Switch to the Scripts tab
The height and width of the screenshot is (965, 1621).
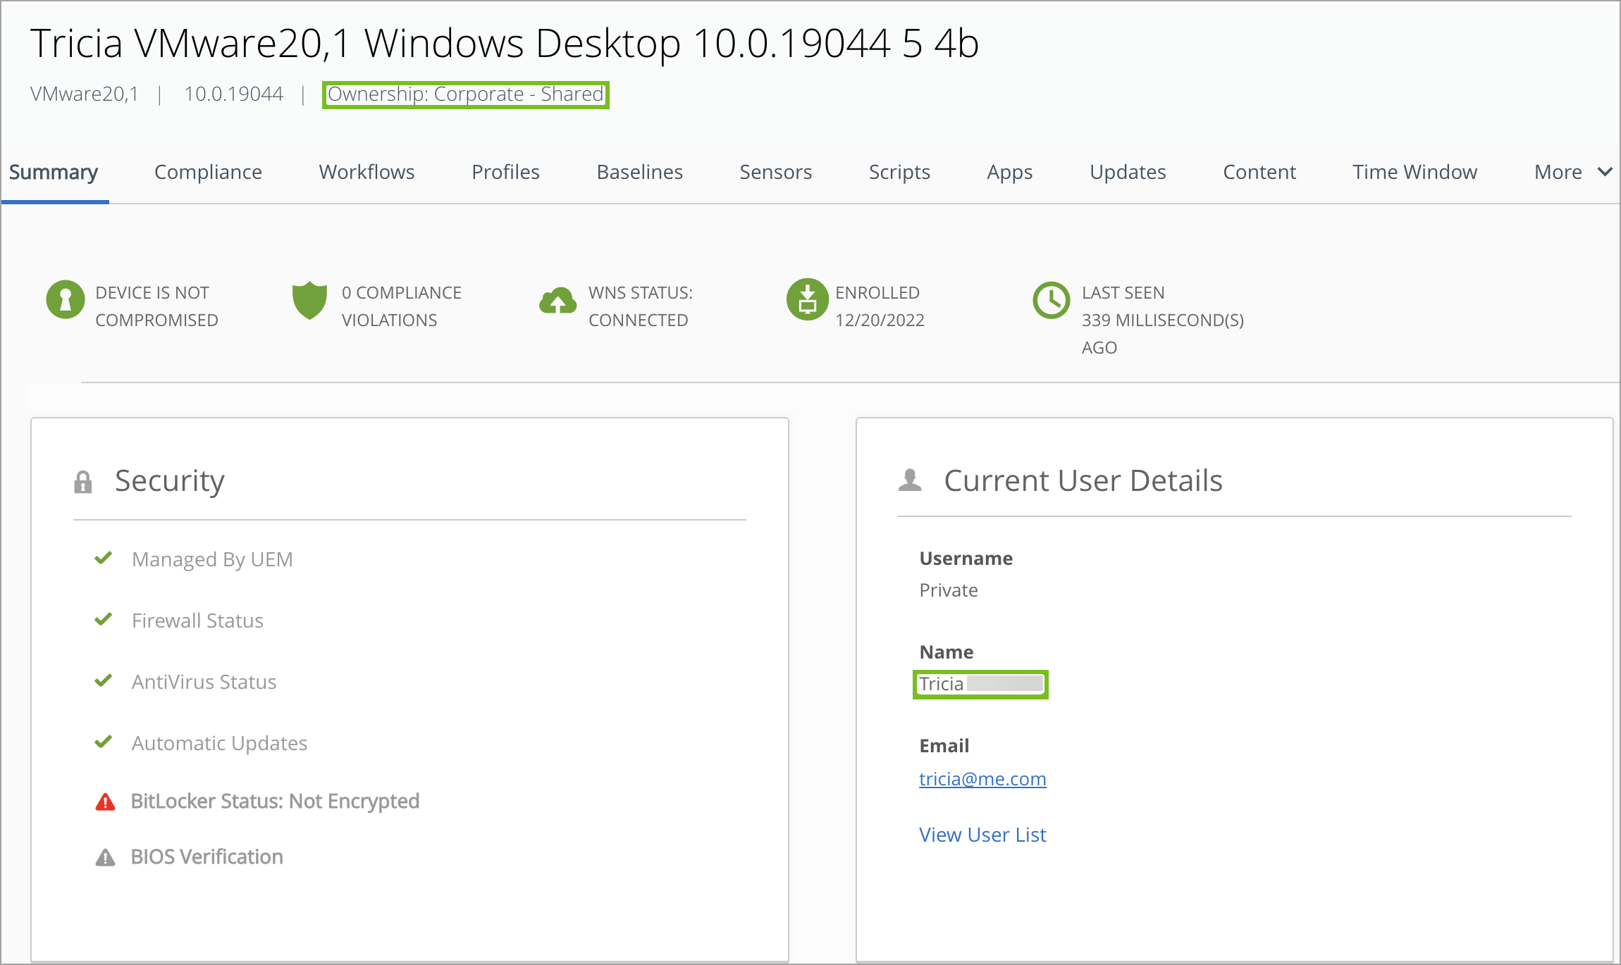pos(899,172)
